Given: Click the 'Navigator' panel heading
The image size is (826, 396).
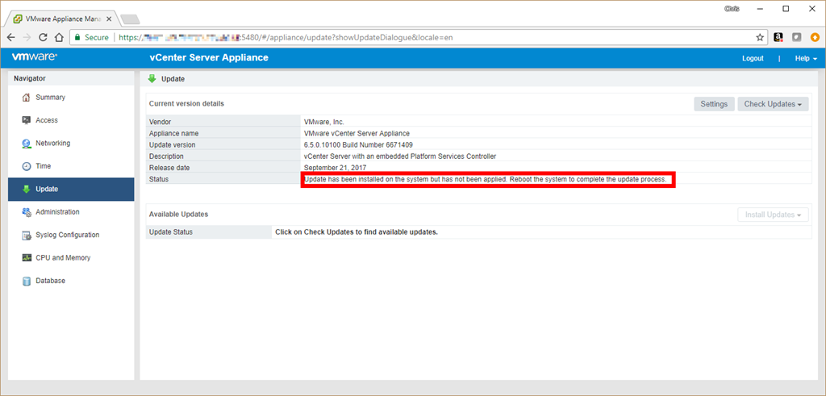Looking at the screenshot, I should click(x=30, y=78).
